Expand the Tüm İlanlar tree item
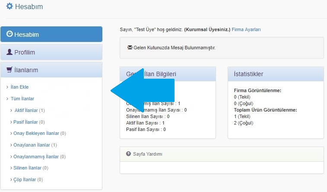This screenshot has height=192, width=327. [x=22, y=99]
